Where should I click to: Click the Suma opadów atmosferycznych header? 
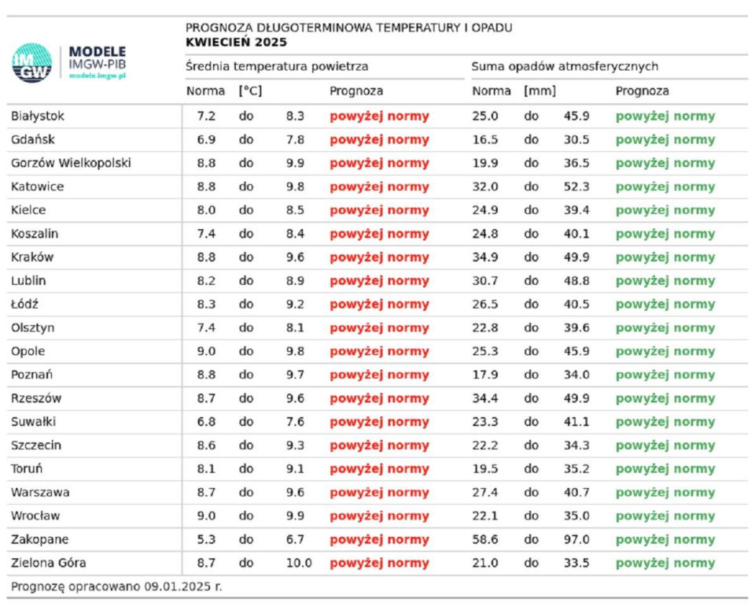[x=565, y=66]
